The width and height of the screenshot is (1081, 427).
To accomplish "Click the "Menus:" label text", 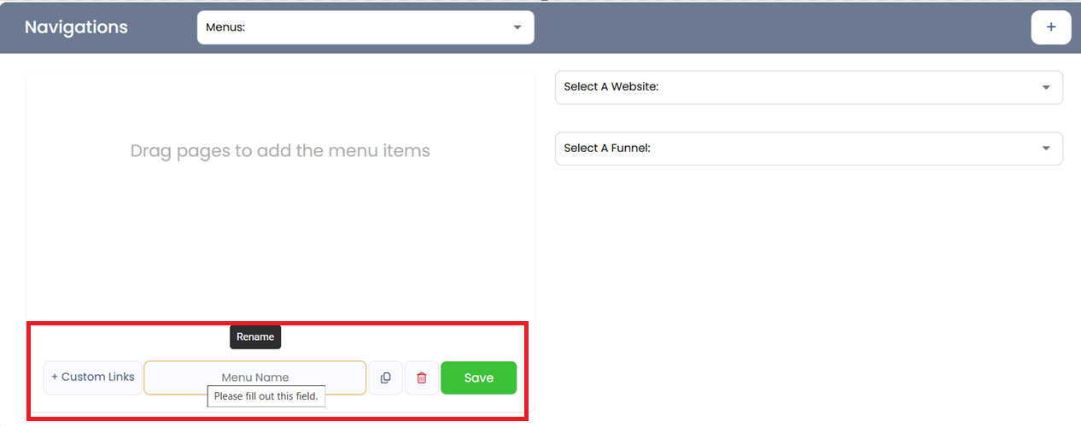I will point(225,27).
